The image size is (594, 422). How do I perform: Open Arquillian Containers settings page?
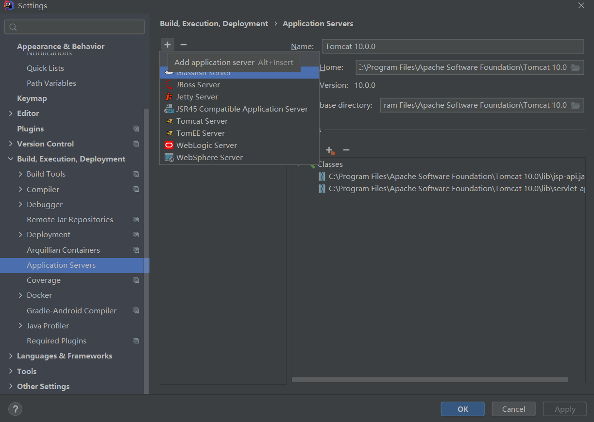[x=63, y=250]
